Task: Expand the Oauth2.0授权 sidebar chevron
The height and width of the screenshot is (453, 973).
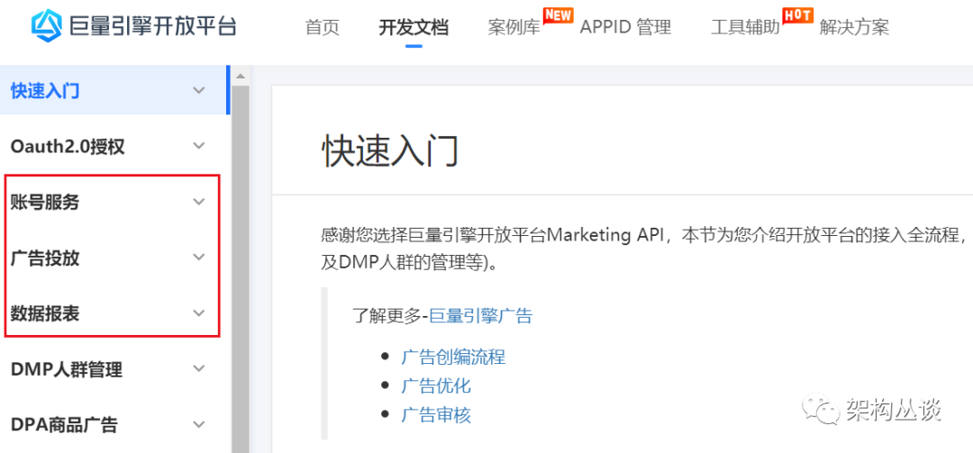Action: (x=198, y=147)
